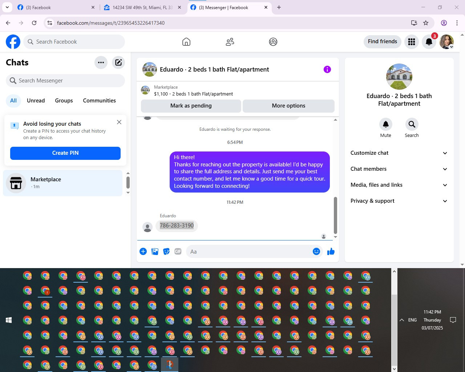Show hidden system tray icons chevron
This screenshot has height=372, width=465.
pos(402,320)
